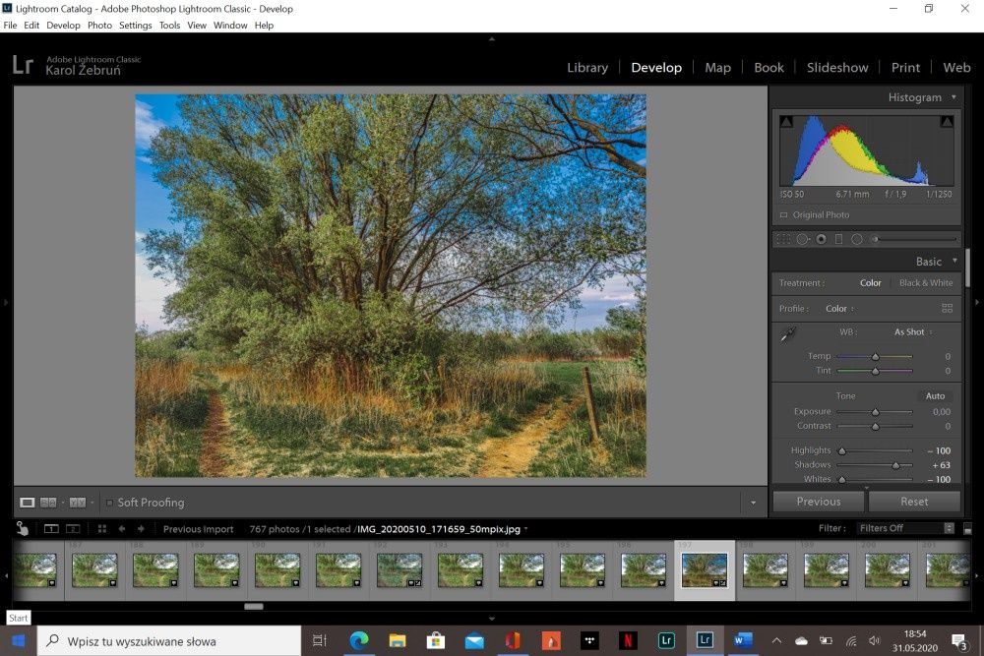Click the Reset button
984x656 pixels.
pos(914,502)
